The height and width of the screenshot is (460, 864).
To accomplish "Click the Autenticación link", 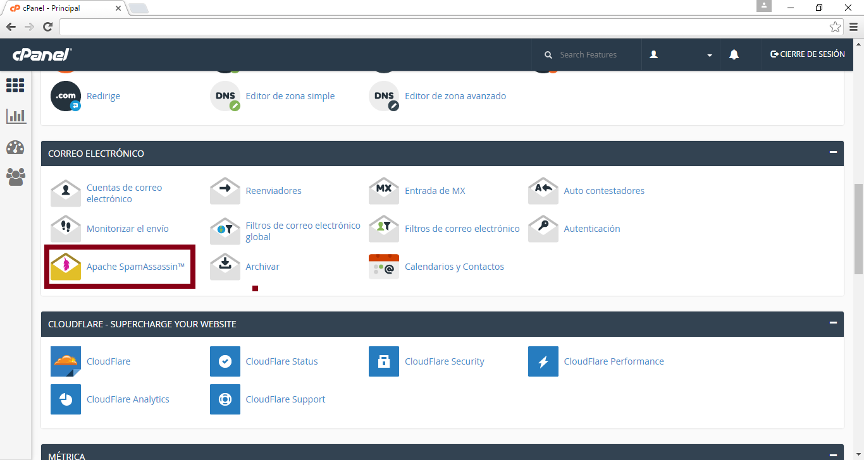I will (591, 229).
